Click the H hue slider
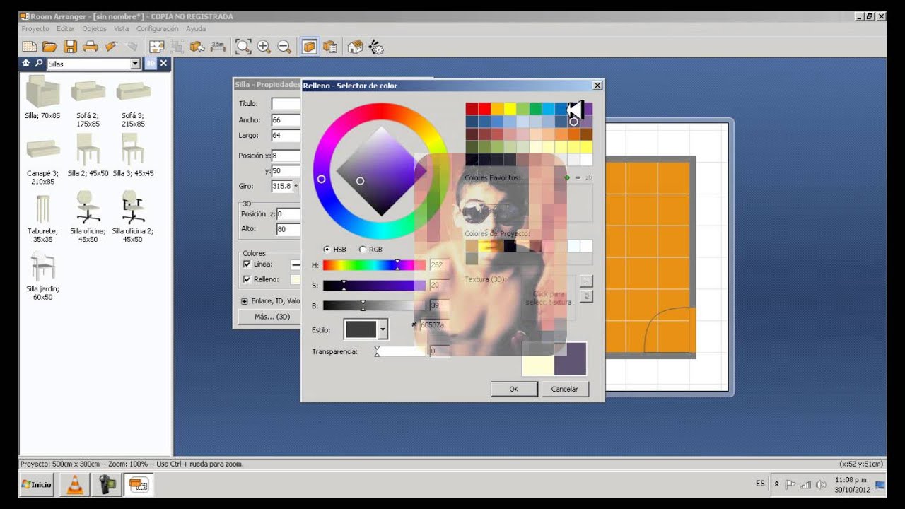 (x=374, y=265)
